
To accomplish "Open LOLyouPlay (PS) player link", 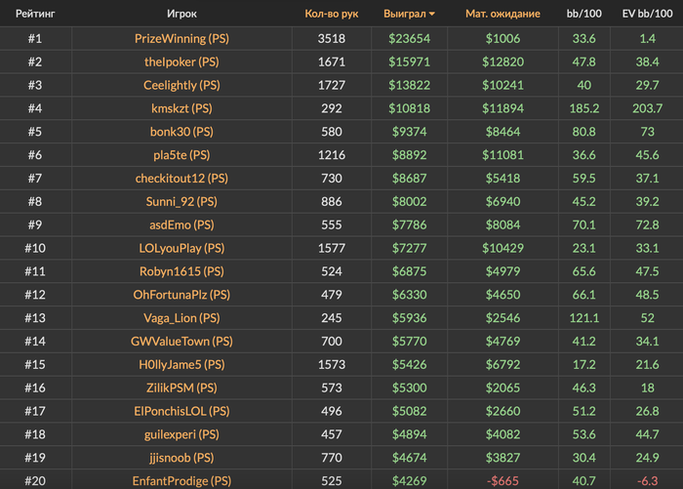I will [x=181, y=249].
